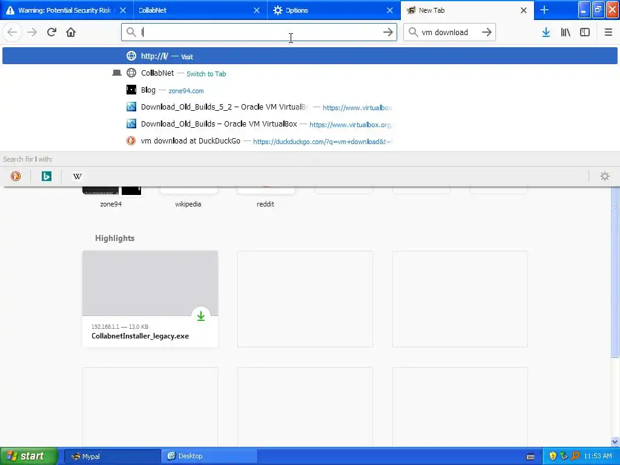620x465 pixels.
Task: Open the wikipedia top site tile
Action: [x=188, y=196]
